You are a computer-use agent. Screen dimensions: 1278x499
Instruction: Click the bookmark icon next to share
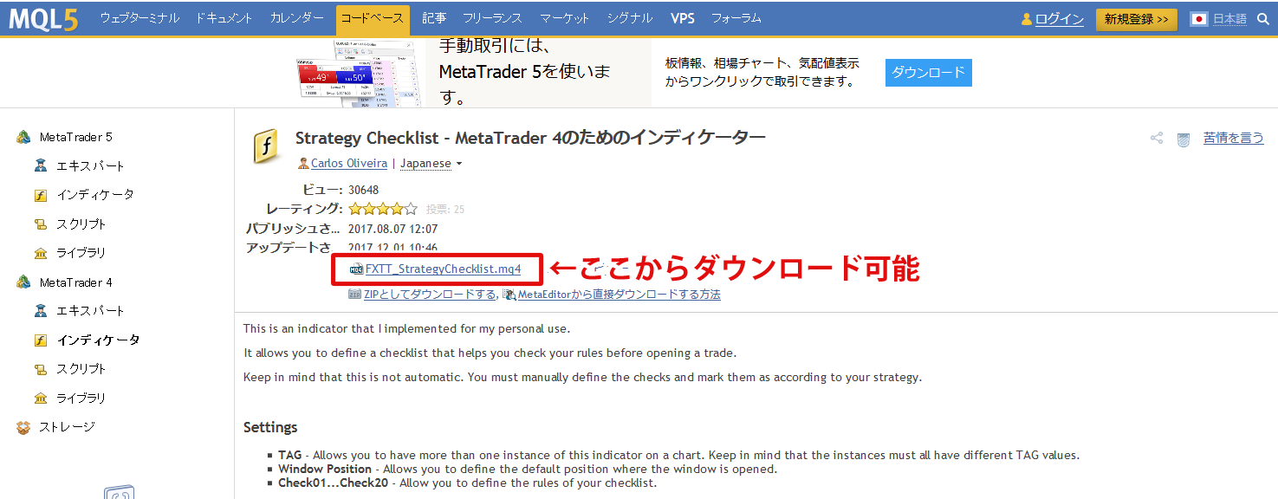tap(1183, 139)
